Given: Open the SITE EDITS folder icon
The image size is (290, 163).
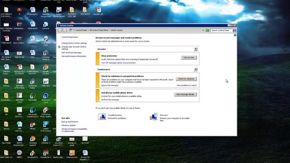Looking at the screenshot, I should 85,11.
